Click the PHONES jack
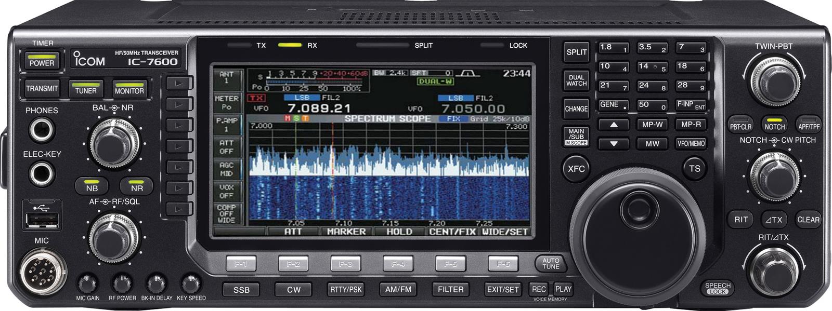 (41, 129)
